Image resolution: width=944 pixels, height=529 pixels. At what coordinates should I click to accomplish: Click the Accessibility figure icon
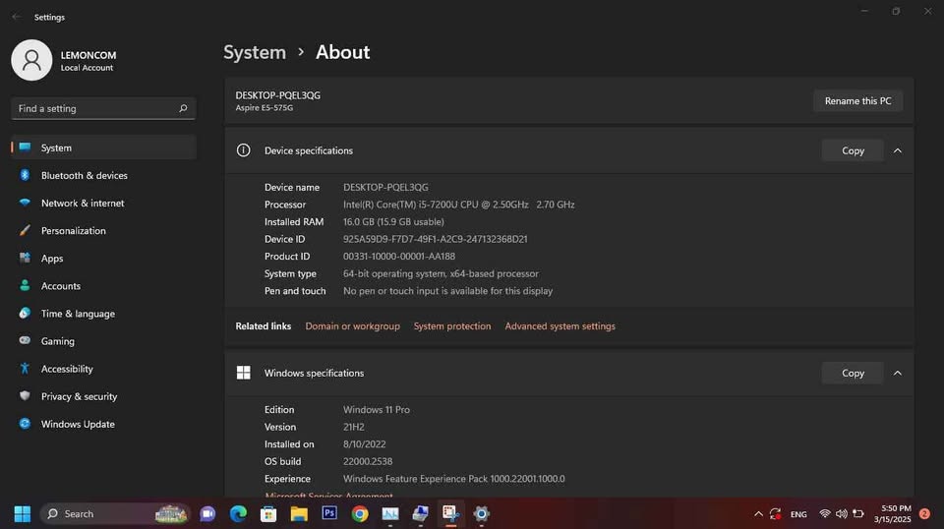[25, 369]
